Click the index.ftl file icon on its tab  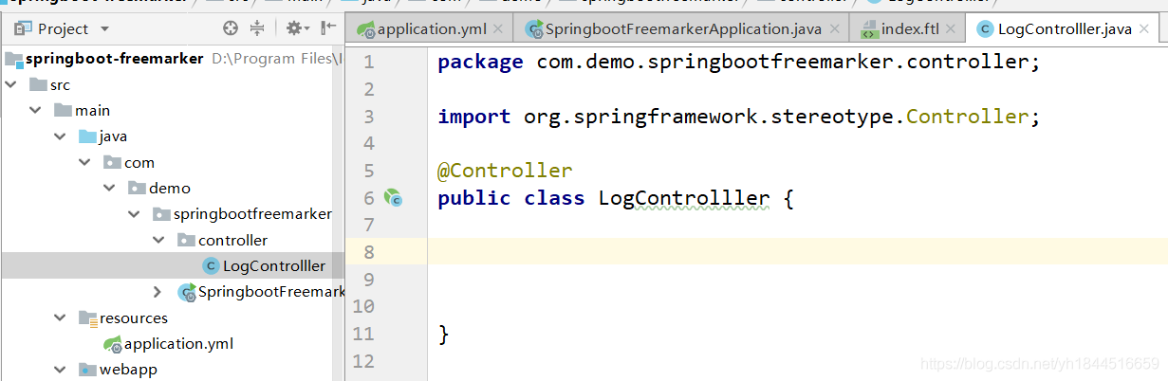coord(869,29)
